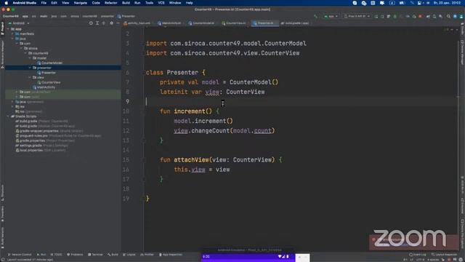The width and height of the screenshot is (465, 262).
Task: Collapse the increment function fold marker
Action: click(x=144, y=111)
